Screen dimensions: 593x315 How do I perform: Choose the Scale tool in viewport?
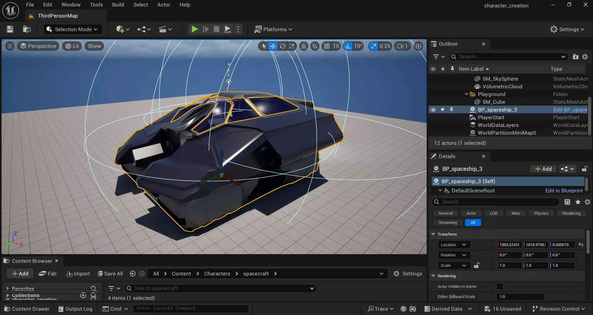[x=292, y=46]
